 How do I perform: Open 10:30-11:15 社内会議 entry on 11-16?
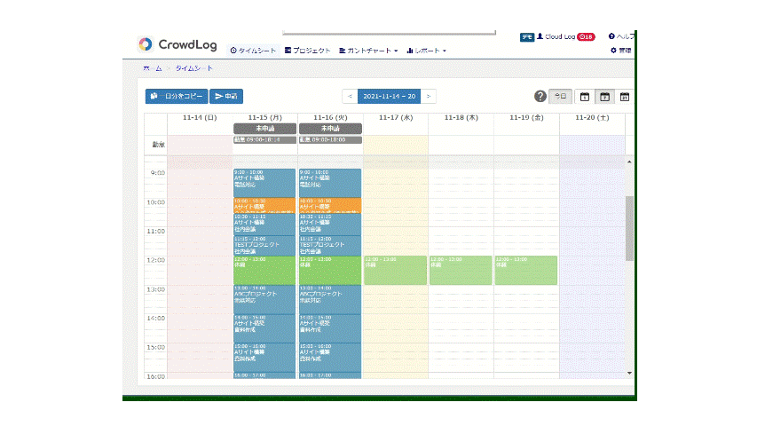(330, 225)
